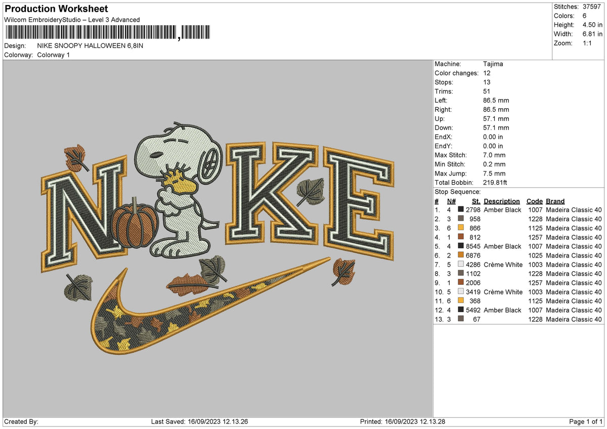The width and height of the screenshot is (607, 429).
Task: Click stitch count 5492 in stop 12
Action: (x=473, y=310)
